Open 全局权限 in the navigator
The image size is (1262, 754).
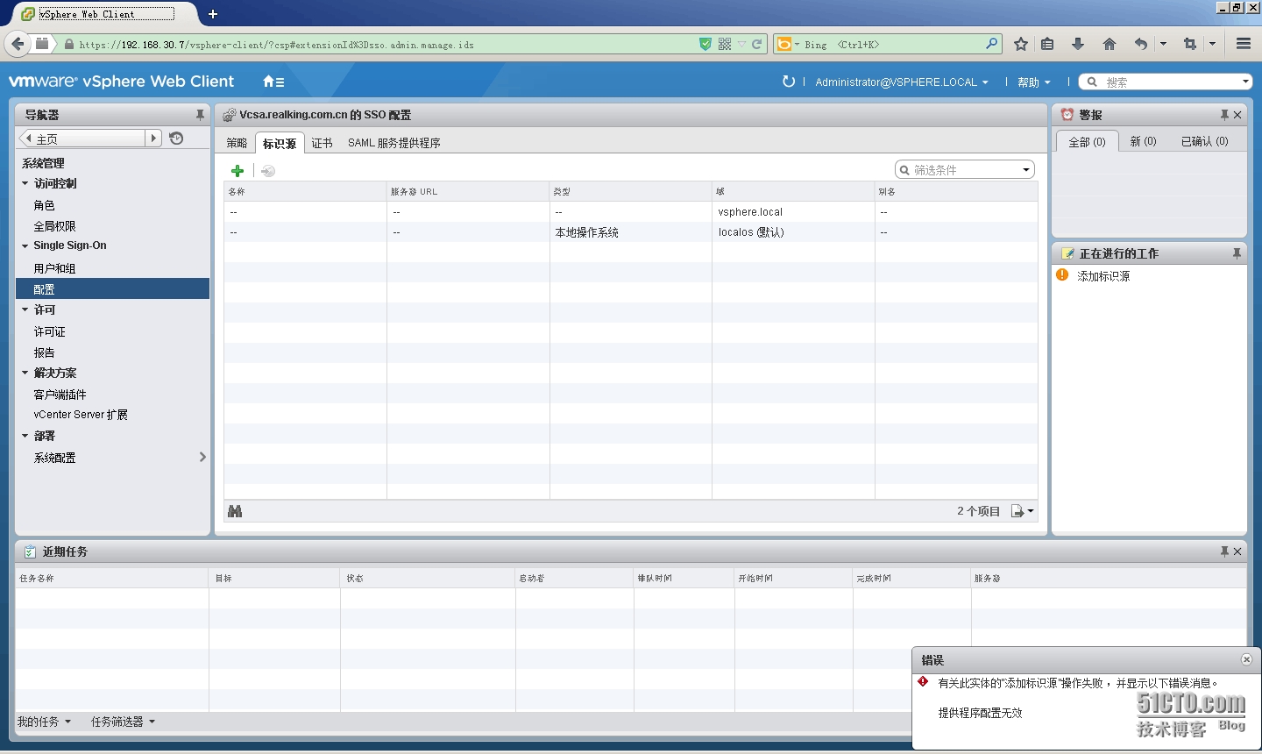coord(54,226)
